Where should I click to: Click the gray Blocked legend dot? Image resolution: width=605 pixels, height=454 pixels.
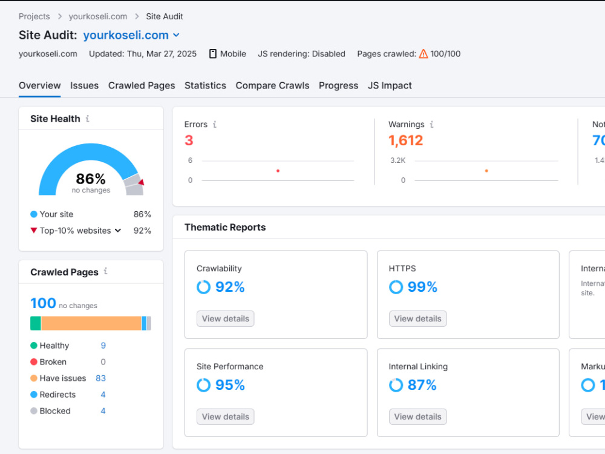(33, 411)
